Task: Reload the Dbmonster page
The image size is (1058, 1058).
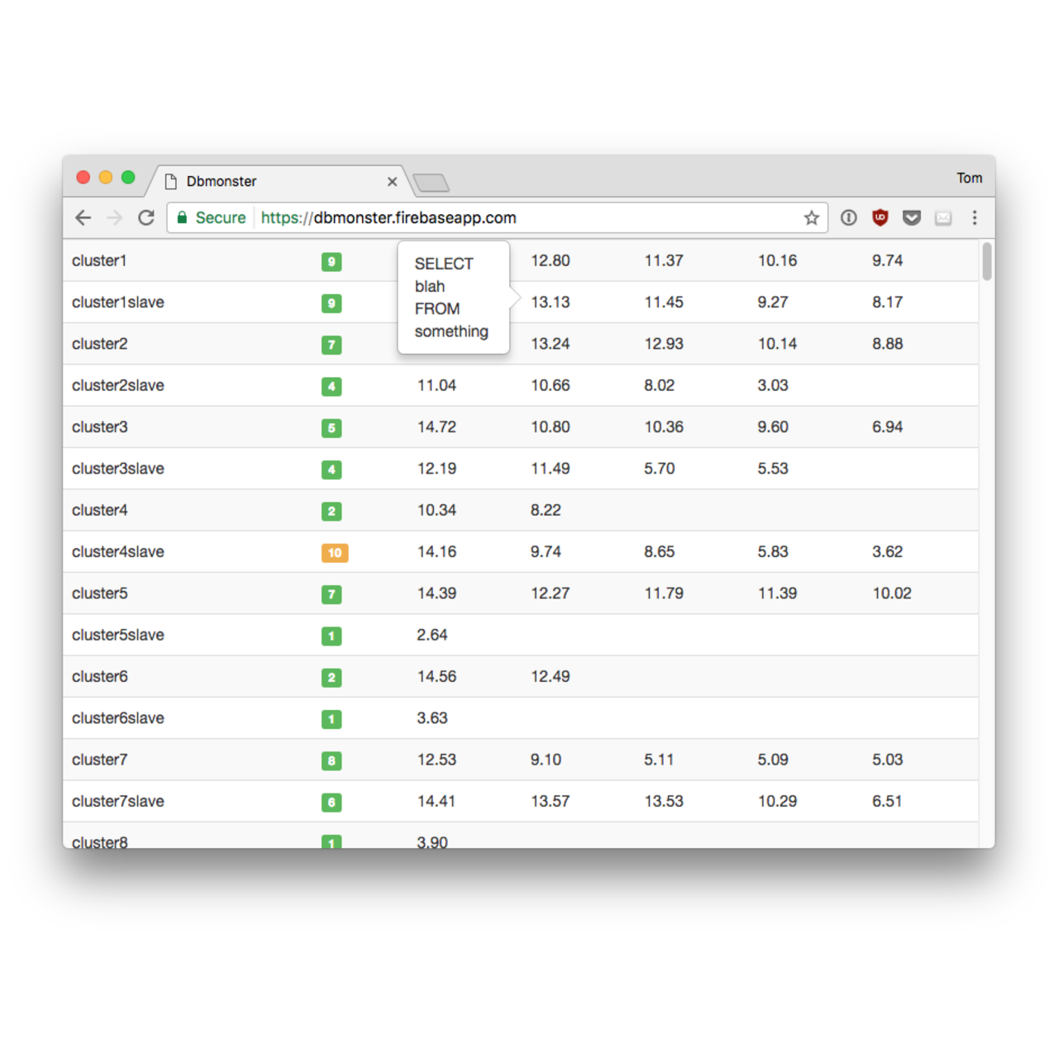Action: click(x=146, y=217)
